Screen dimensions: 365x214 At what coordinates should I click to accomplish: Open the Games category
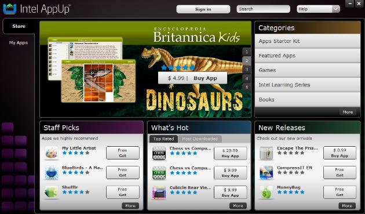(308, 70)
